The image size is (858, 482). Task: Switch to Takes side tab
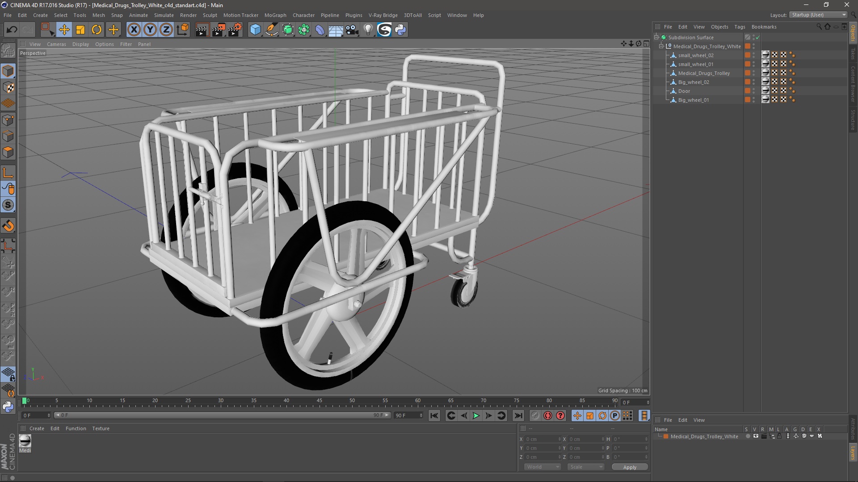(853, 54)
